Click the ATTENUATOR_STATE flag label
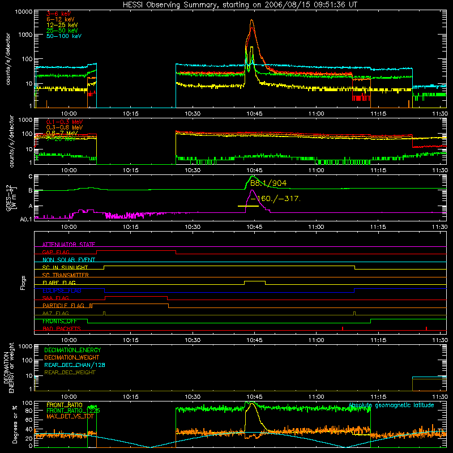 point(69,245)
